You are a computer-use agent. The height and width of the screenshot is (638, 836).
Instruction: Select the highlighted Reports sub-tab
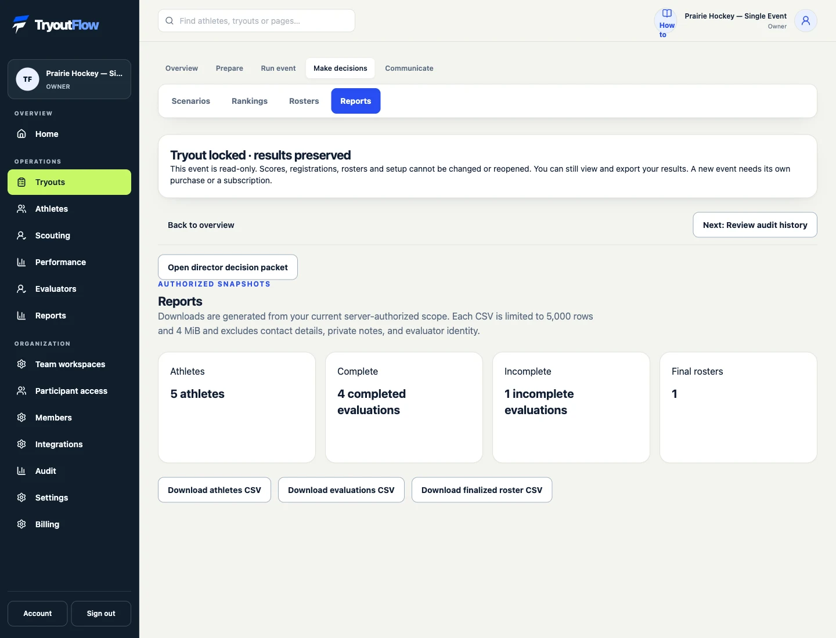click(356, 101)
